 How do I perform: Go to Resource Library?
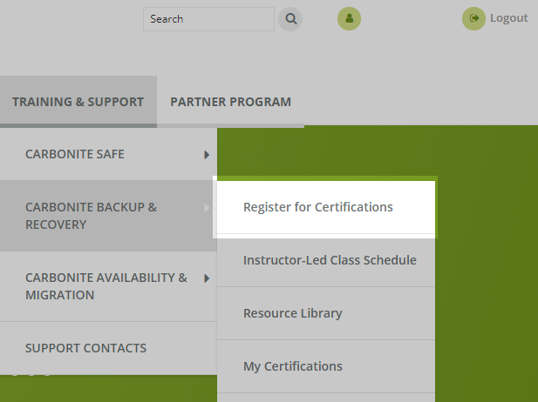point(292,313)
